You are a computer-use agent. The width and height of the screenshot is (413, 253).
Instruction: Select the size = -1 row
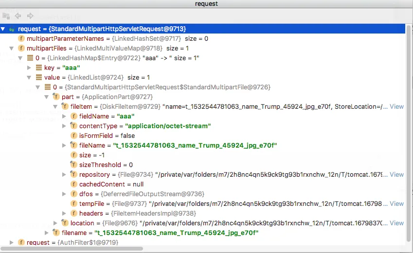pos(92,155)
